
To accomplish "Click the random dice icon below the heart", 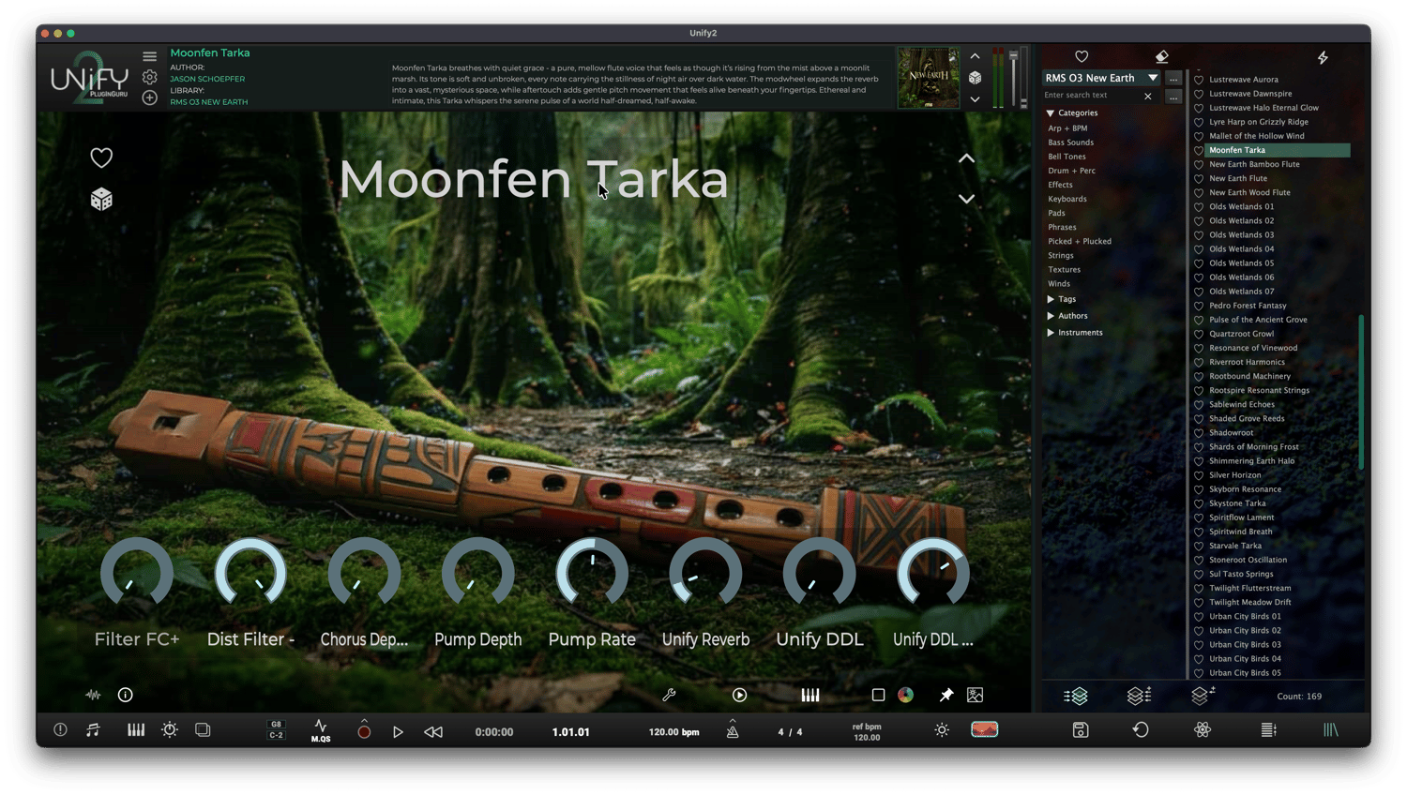I will [101, 199].
